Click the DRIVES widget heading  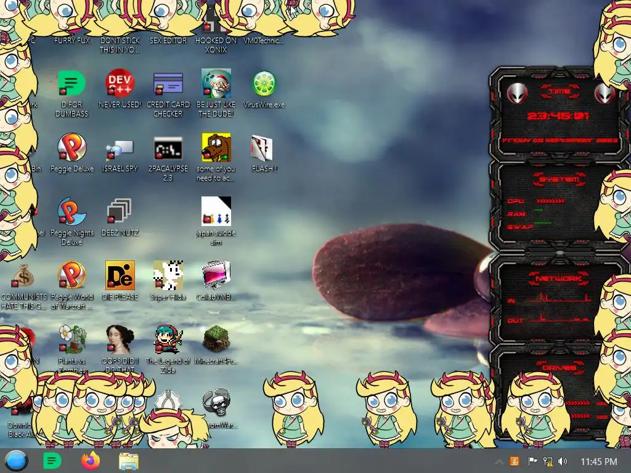click(x=559, y=368)
